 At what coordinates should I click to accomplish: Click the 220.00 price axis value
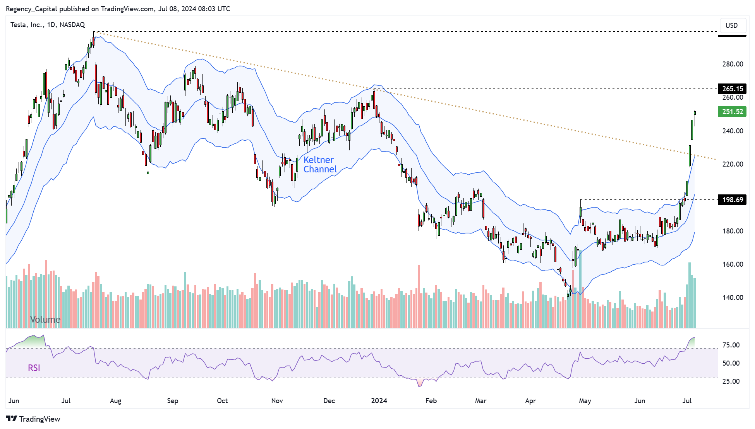pos(733,164)
